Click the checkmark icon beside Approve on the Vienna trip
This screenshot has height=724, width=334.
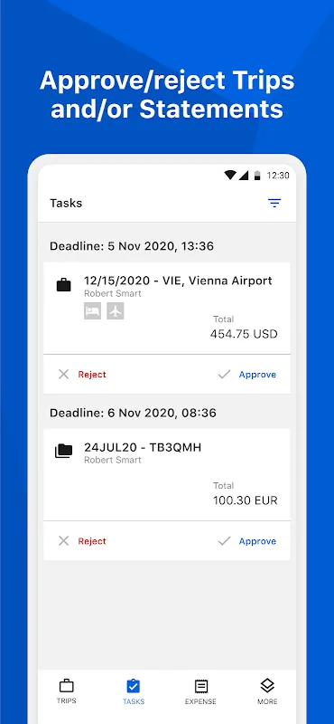click(225, 375)
